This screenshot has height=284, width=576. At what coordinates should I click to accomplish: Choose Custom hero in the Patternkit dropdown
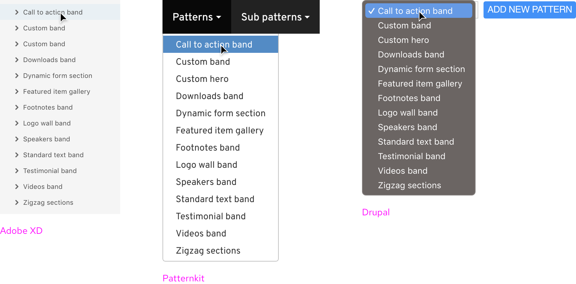click(202, 79)
